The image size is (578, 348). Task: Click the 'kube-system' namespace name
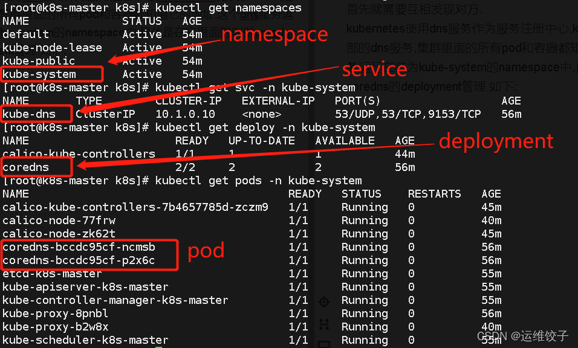pyautogui.click(x=39, y=74)
